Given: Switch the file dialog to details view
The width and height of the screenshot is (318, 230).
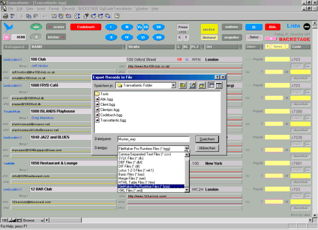Looking at the screenshot, I should click(x=218, y=85).
